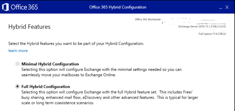Click the Exchange Server 2016 version text
The image size is (235, 111).
(202, 27)
